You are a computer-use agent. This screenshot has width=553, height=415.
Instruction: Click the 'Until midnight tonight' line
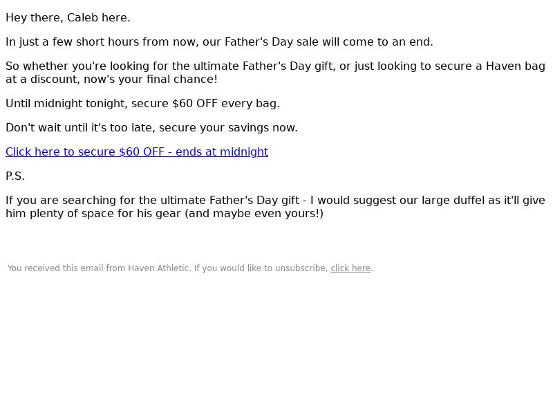[x=142, y=103]
